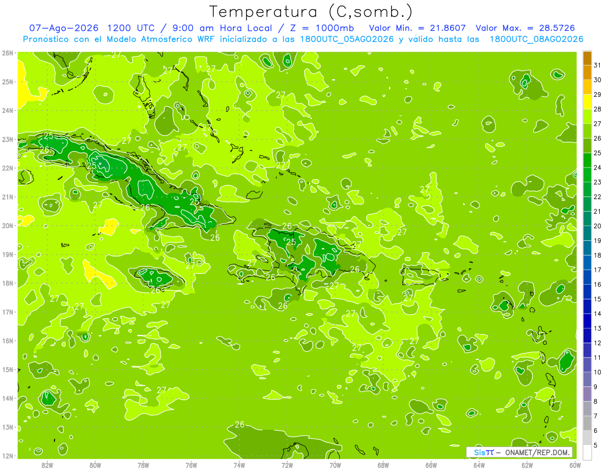Viewport: 611px width, 472px height.
Task: Click the '23N' latitude axis label
Action: [7, 140]
